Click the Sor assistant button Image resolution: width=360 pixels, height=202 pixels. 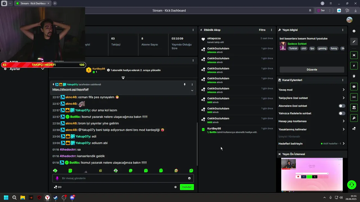tap(321, 10)
